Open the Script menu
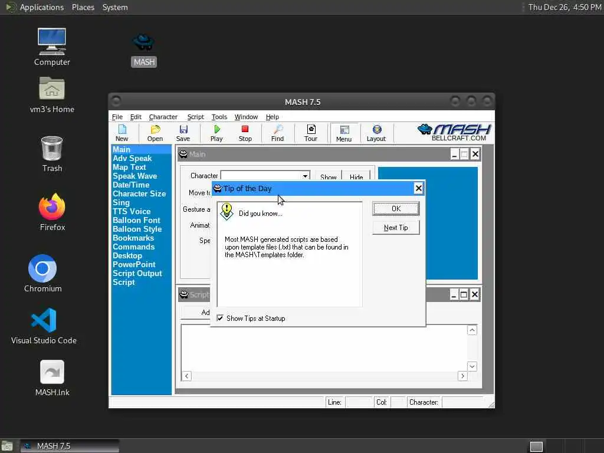Image resolution: width=604 pixels, height=453 pixels. click(x=195, y=117)
